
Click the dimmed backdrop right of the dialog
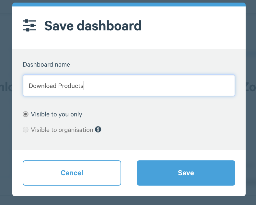[251, 114]
